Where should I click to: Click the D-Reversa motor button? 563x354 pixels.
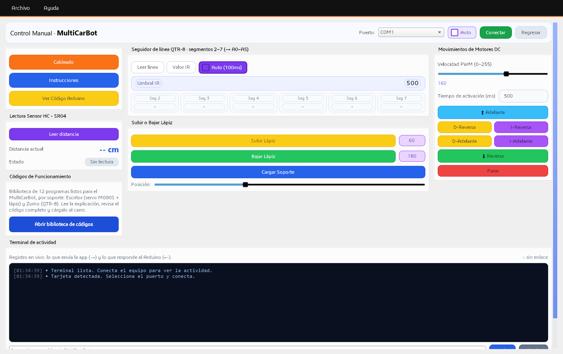tap(464, 127)
